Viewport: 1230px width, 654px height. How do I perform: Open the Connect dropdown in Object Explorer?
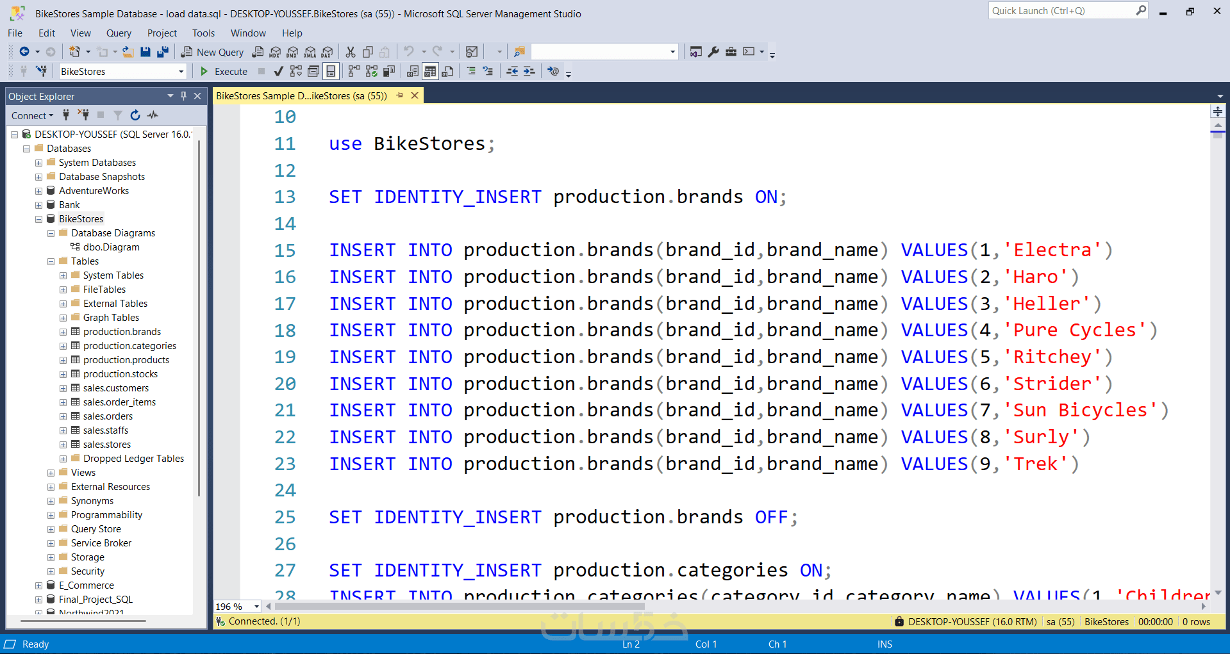pos(32,115)
